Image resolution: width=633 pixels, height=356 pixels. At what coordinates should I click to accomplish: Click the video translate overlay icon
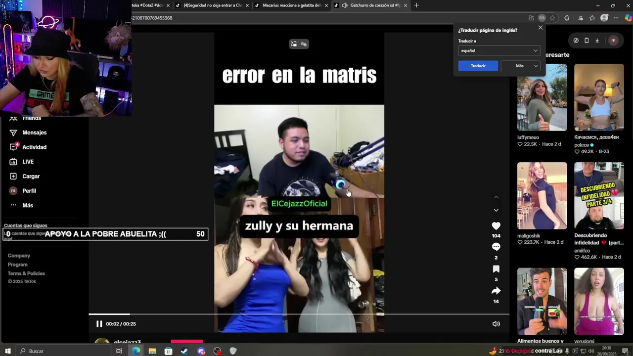[304, 44]
